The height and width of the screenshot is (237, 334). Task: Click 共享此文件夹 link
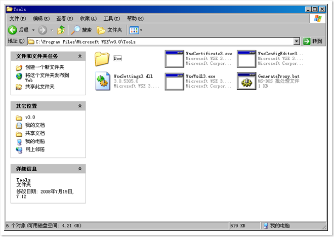(40, 87)
